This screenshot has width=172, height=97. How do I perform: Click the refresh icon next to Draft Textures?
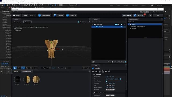tap(89, 22)
